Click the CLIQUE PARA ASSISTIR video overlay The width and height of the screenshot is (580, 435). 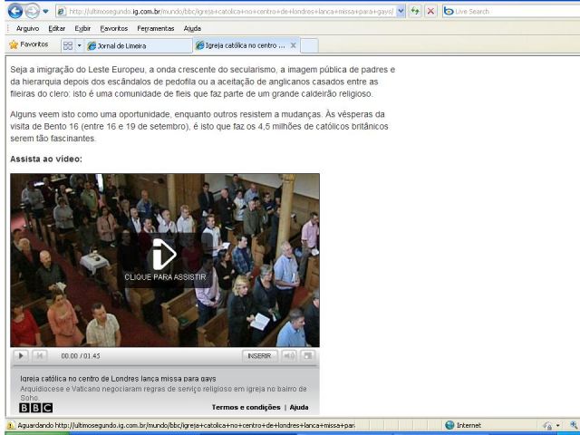click(165, 261)
